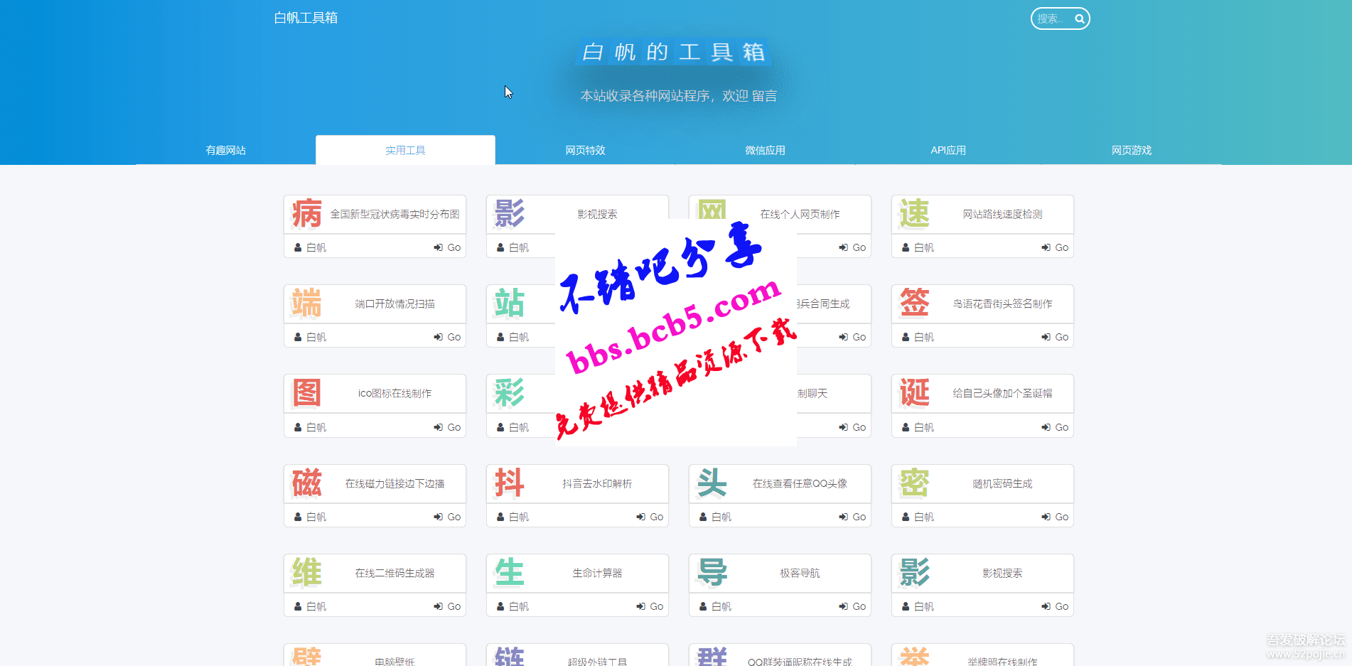The height and width of the screenshot is (666, 1352).
Task: Open 鸟语花香街头签名制作 tool
Action: tap(1002, 304)
